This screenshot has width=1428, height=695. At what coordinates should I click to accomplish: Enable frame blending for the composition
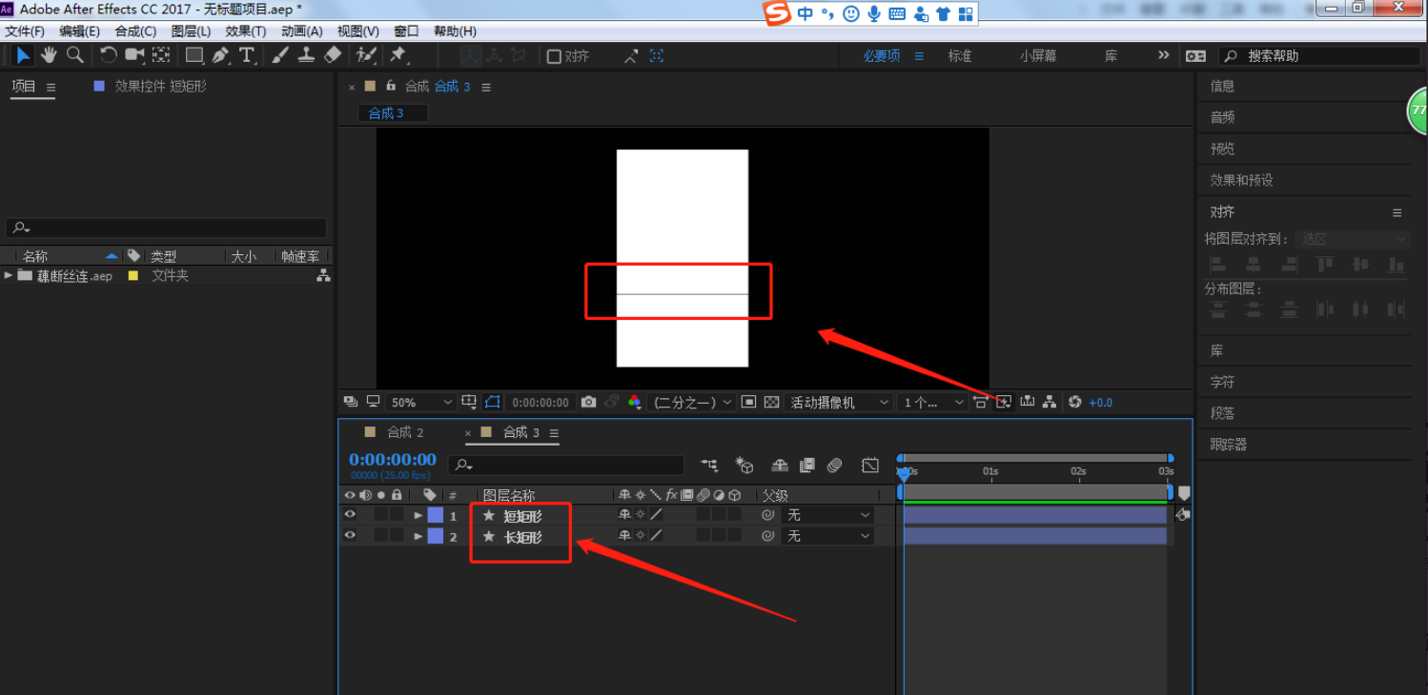pos(807,465)
